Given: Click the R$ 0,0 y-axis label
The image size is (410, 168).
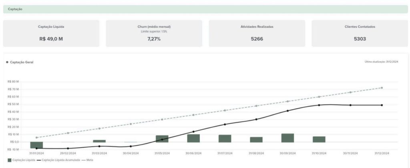Looking at the screenshot, I should (14, 142).
